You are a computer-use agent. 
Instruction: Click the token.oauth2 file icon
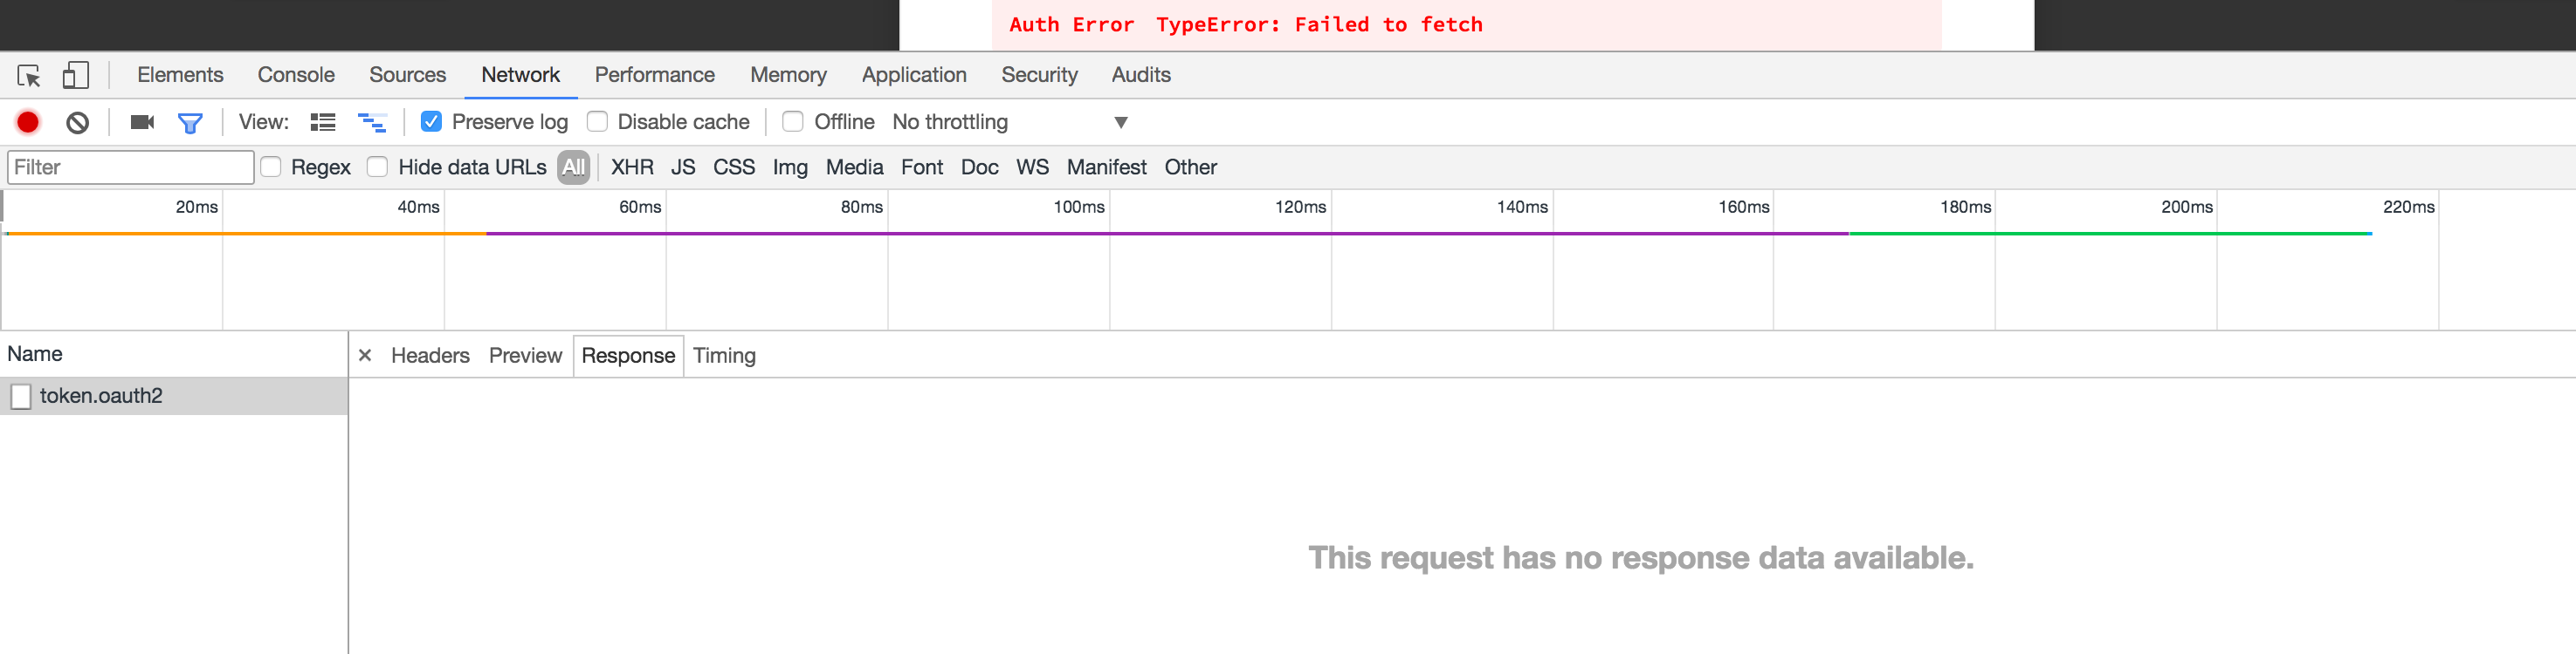click(x=21, y=397)
